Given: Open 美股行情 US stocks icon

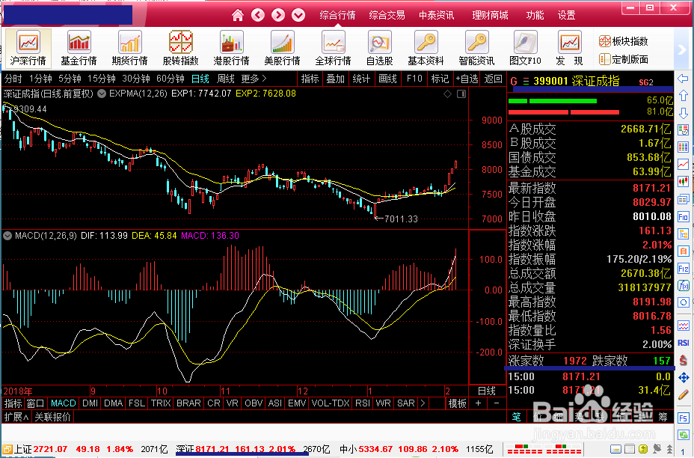Looking at the screenshot, I should pyautogui.click(x=283, y=48).
